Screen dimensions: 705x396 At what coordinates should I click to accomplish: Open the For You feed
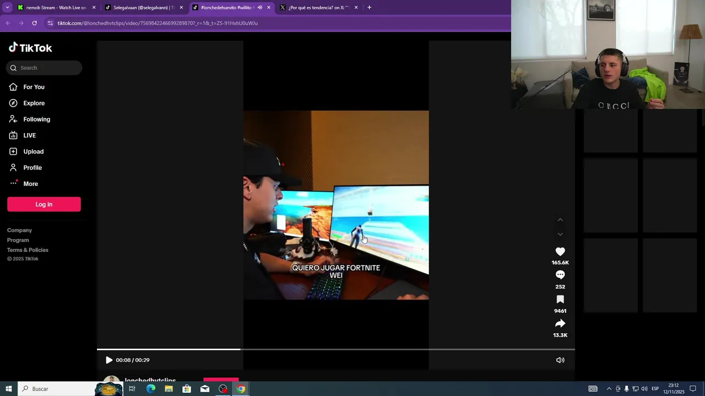pos(34,87)
